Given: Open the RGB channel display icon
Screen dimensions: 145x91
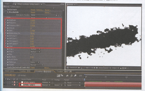Looking at the screenshot, I should pos(84,68).
